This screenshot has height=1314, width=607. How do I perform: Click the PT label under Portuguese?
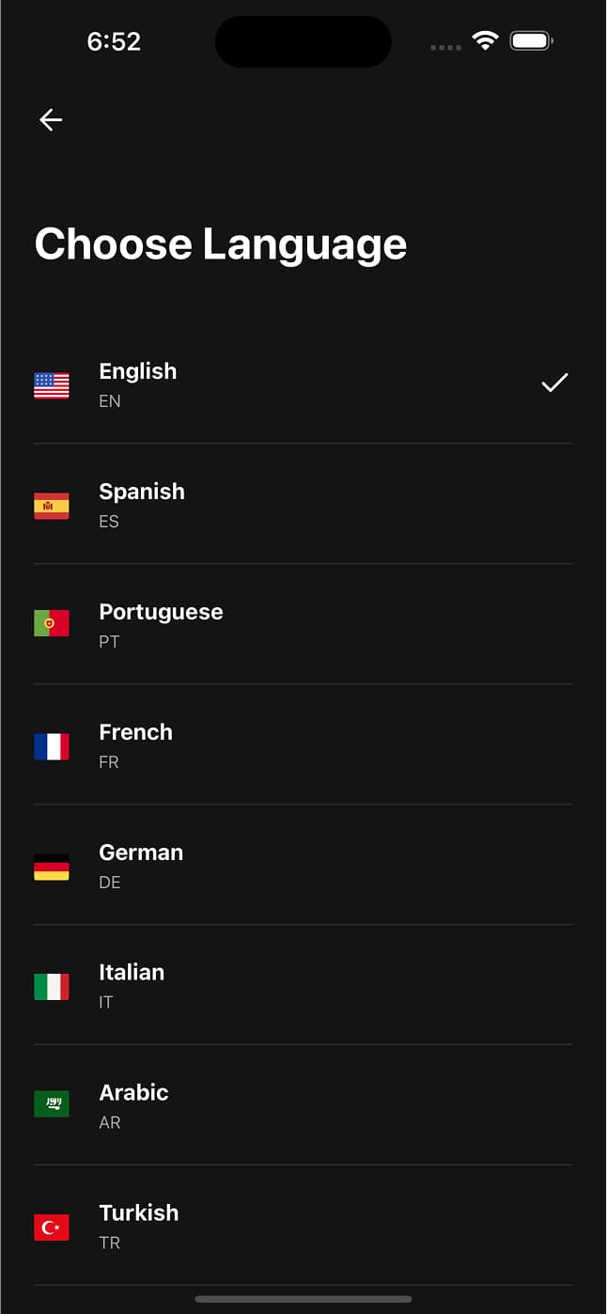point(109,642)
